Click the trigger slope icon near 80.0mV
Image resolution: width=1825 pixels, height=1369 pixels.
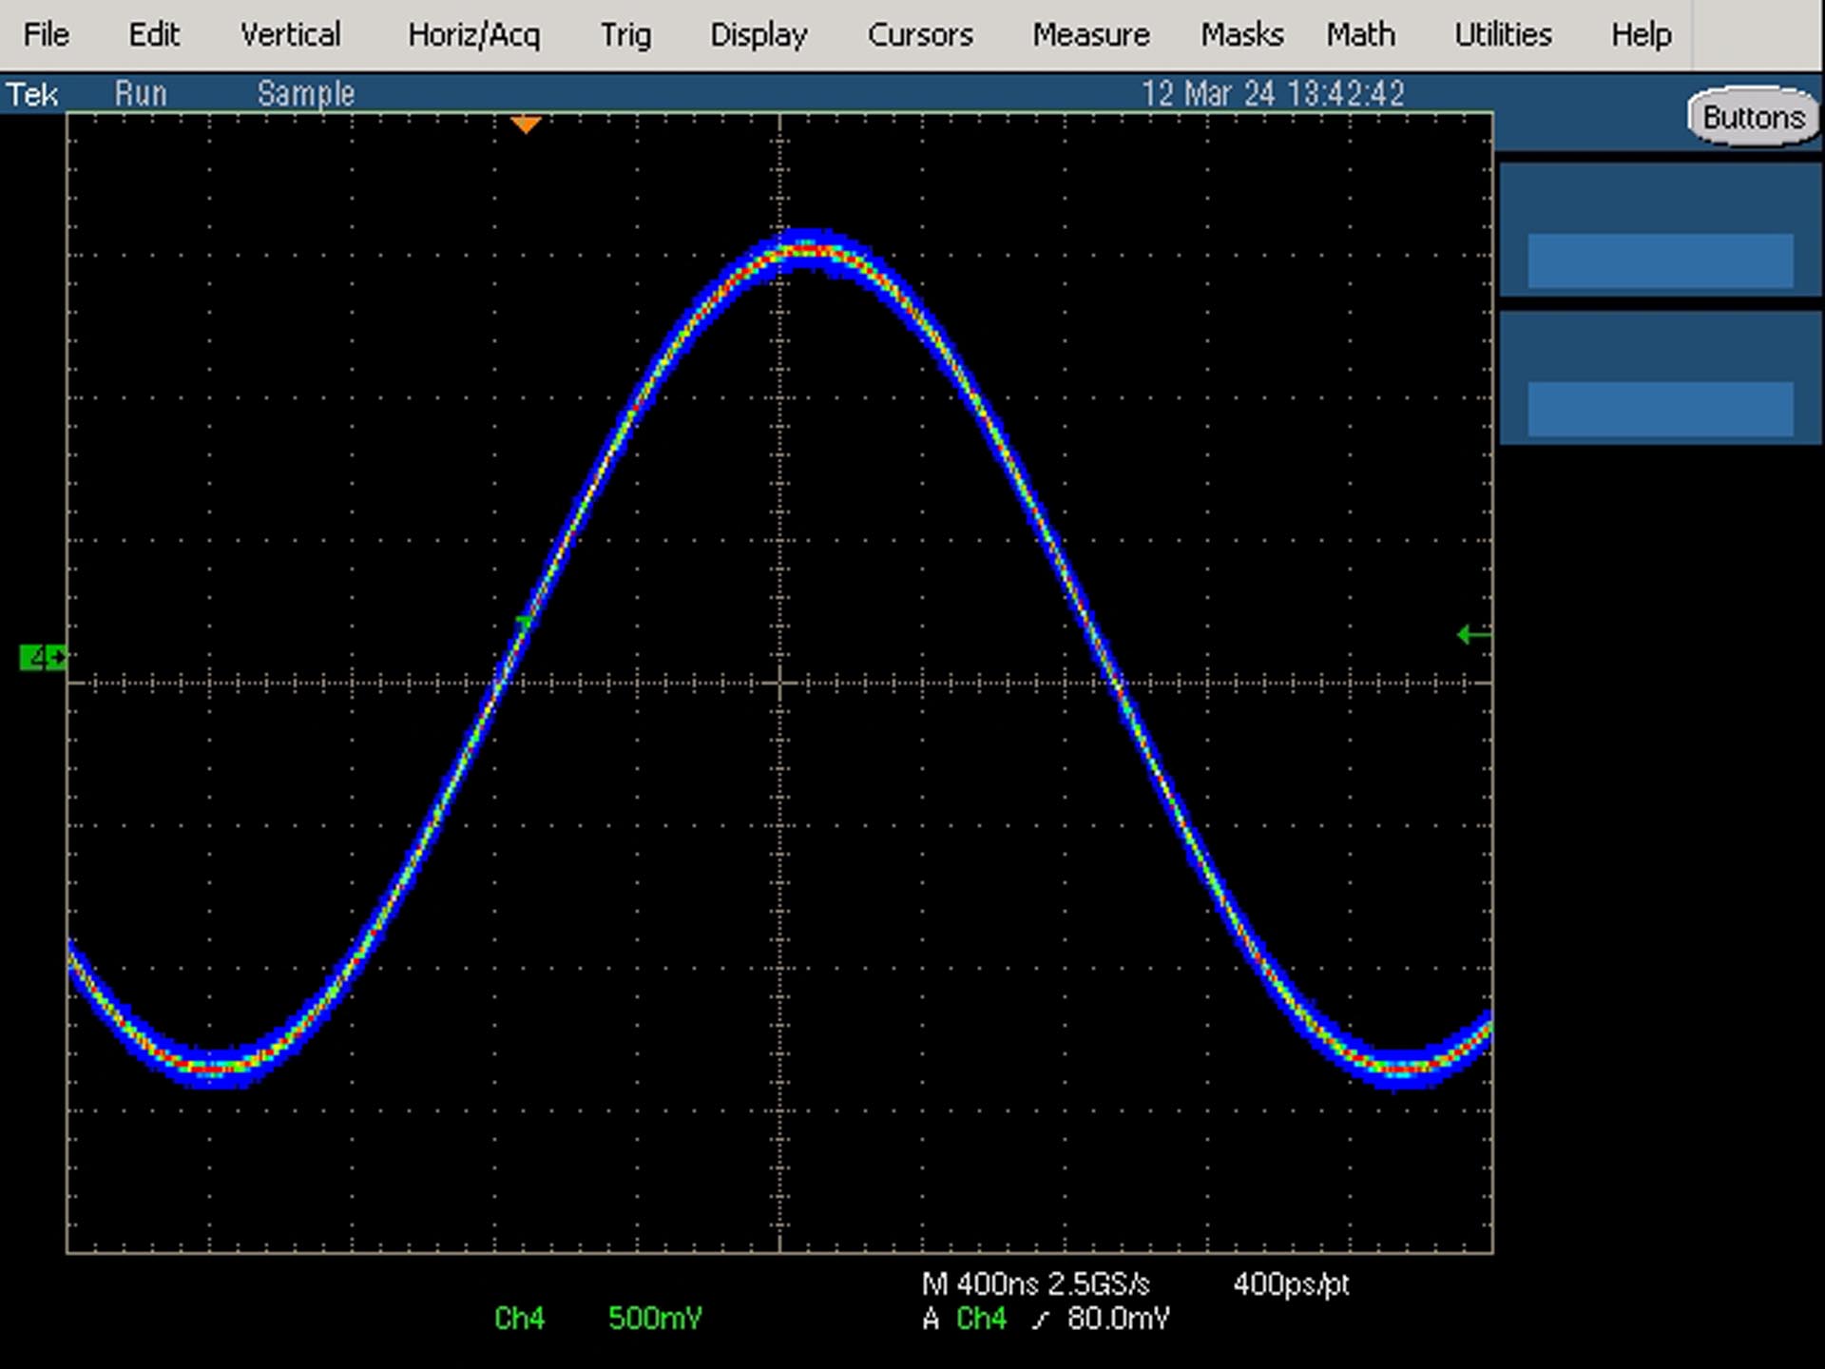(x=1042, y=1320)
